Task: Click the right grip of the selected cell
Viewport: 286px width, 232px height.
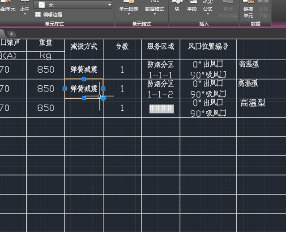Action: pyautogui.click(x=103, y=89)
